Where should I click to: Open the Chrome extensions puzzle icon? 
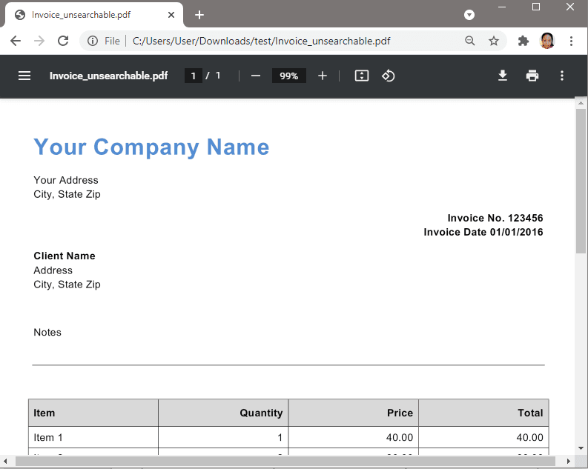tap(523, 41)
